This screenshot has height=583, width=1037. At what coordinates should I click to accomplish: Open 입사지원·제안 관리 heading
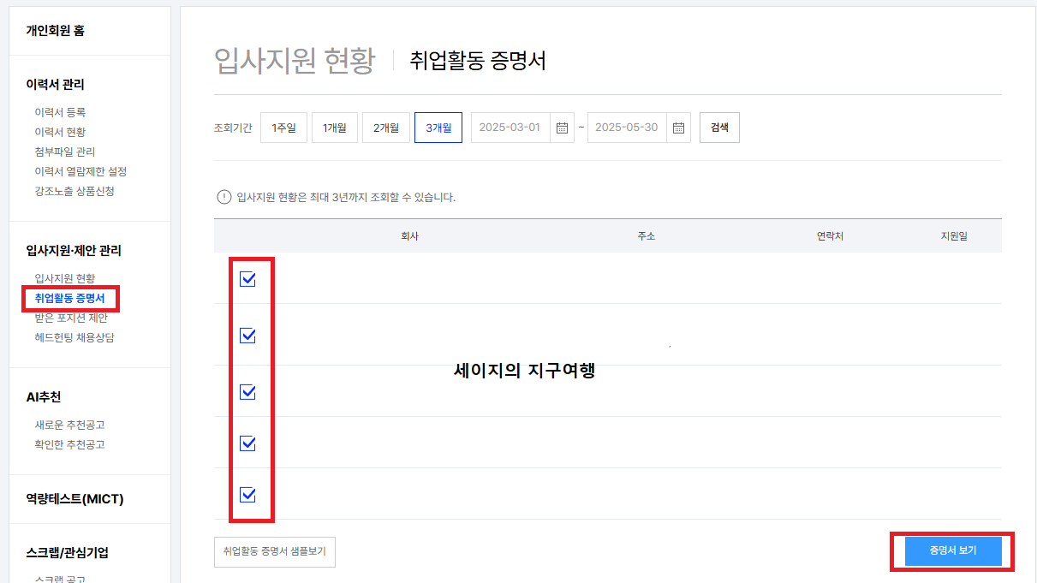point(74,251)
